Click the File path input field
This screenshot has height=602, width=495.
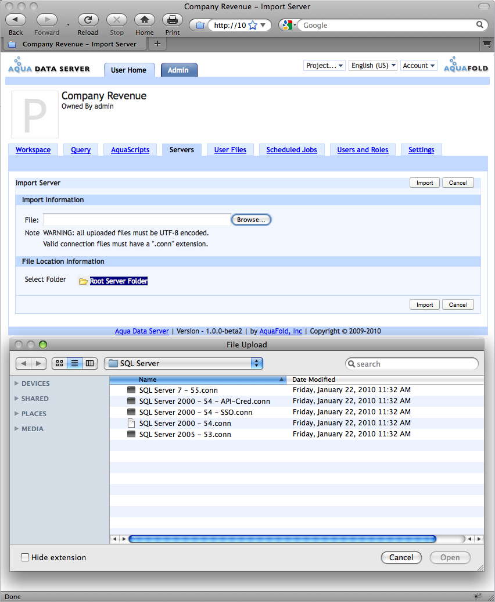coord(137,220)
